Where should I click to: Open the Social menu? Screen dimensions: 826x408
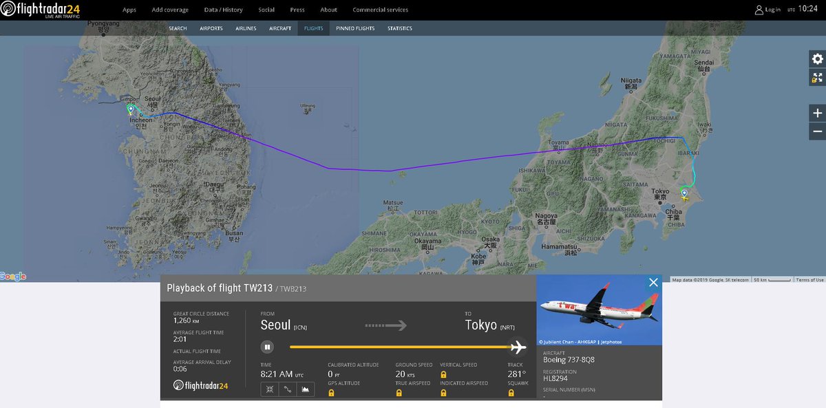(x=266, y=10)
